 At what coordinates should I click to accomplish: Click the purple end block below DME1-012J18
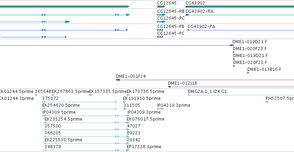click(x=169, y=87)
